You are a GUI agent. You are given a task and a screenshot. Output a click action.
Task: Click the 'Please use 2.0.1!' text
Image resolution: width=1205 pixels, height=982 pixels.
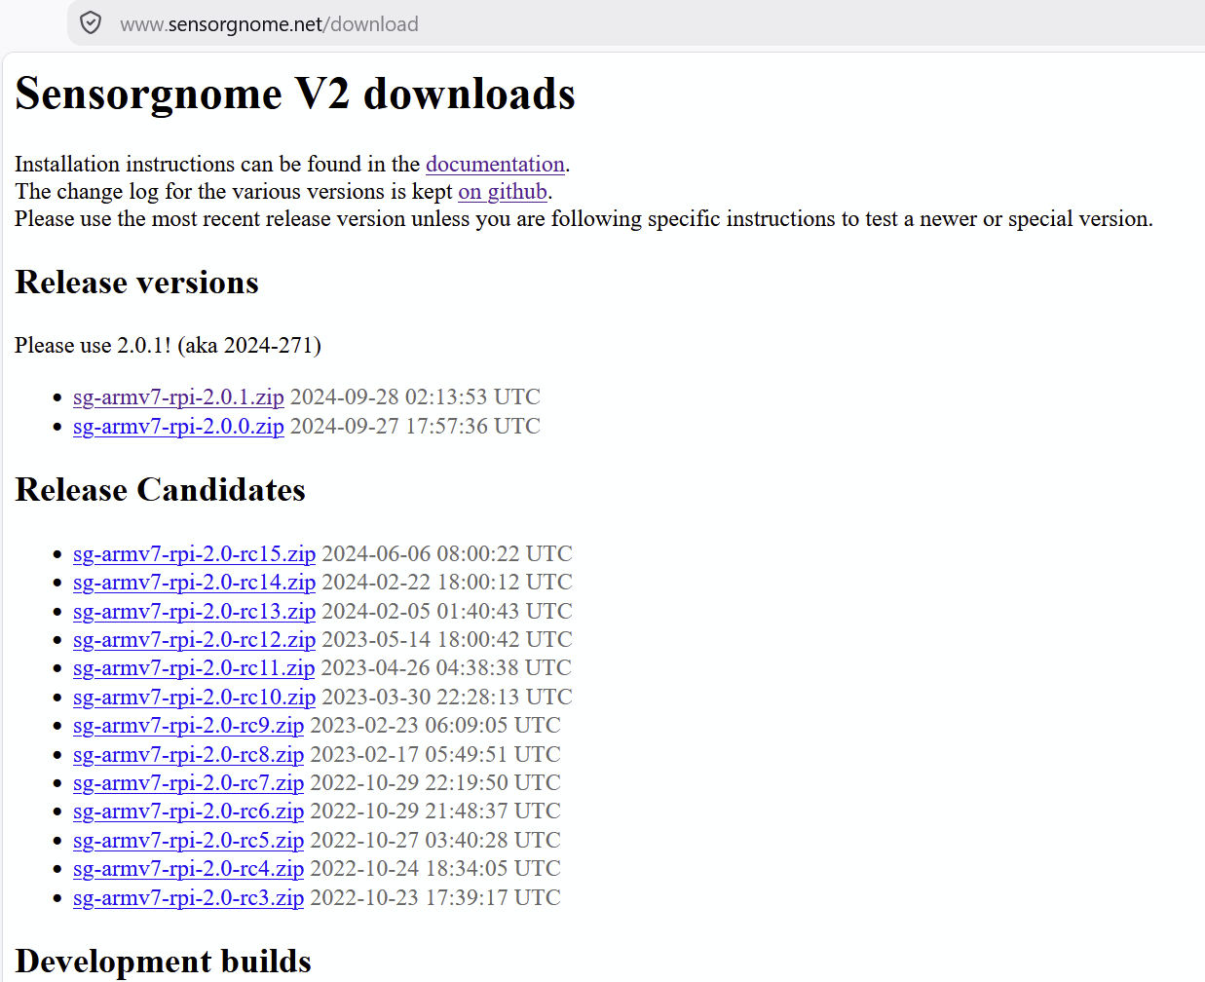point(93,345)
